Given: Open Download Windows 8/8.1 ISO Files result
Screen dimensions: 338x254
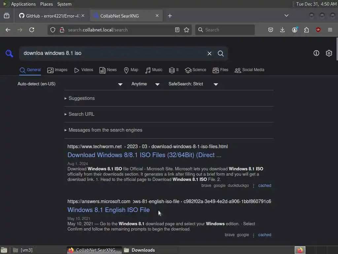Looking at the screenshot, I should click(x=145, y=155).
